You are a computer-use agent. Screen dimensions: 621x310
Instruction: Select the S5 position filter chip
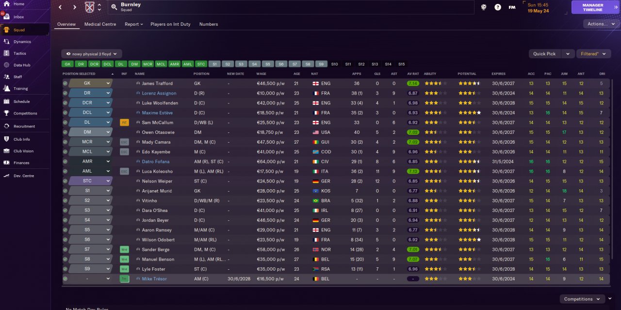tap(267, 64)
